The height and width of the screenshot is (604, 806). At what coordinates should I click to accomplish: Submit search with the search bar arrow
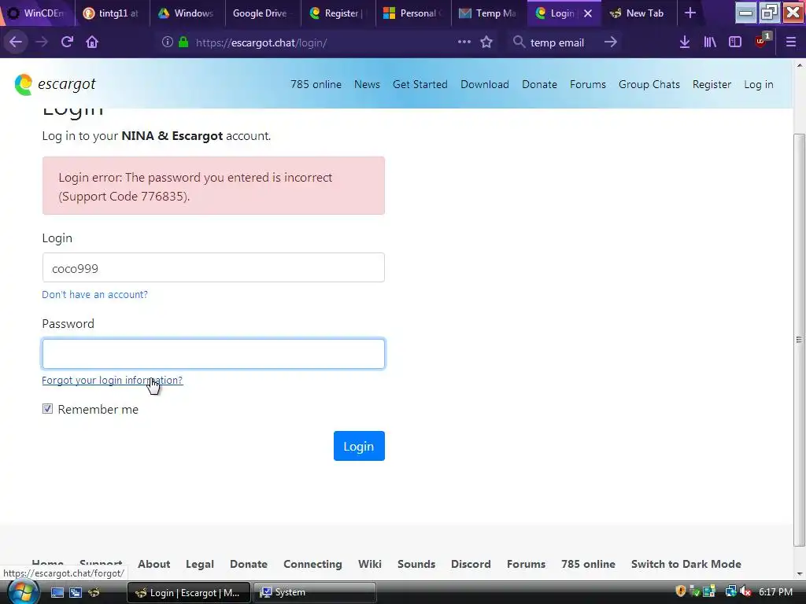pos(610,42)
